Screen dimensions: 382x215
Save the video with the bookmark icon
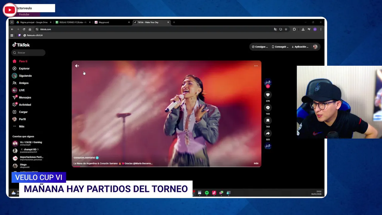coord(268,120)
